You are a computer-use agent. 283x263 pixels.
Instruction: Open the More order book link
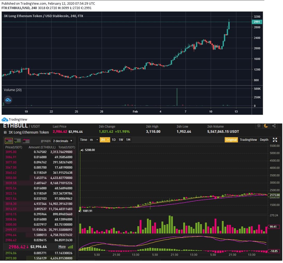[x=62, y=247]
